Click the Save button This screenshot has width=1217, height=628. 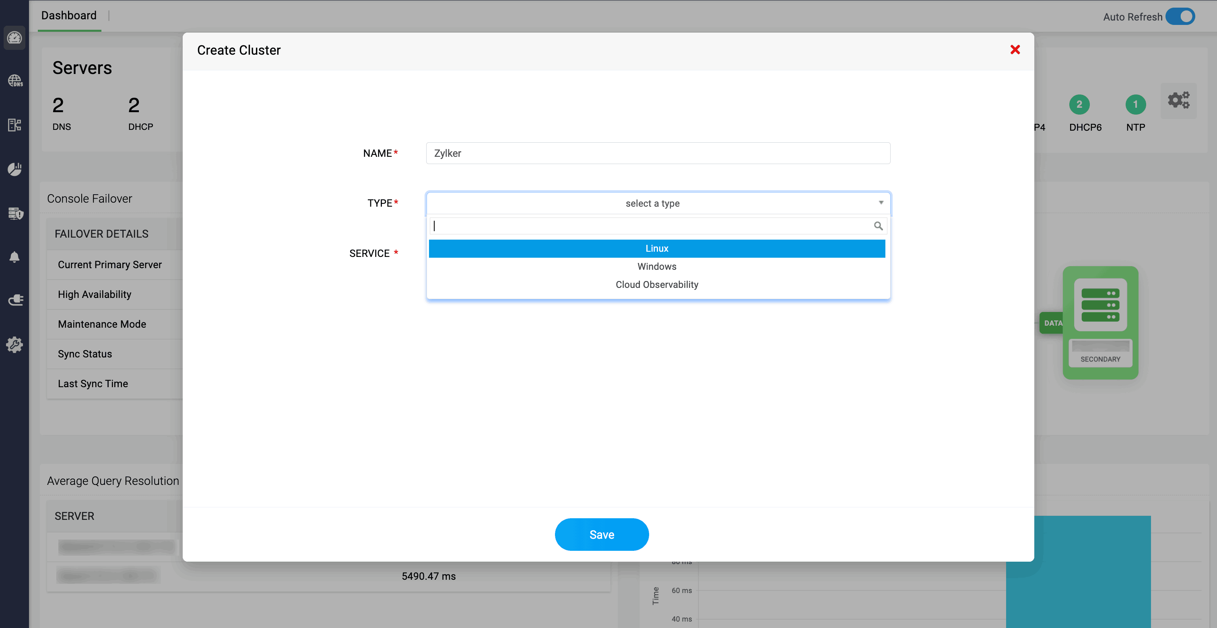tap(601, 534)
